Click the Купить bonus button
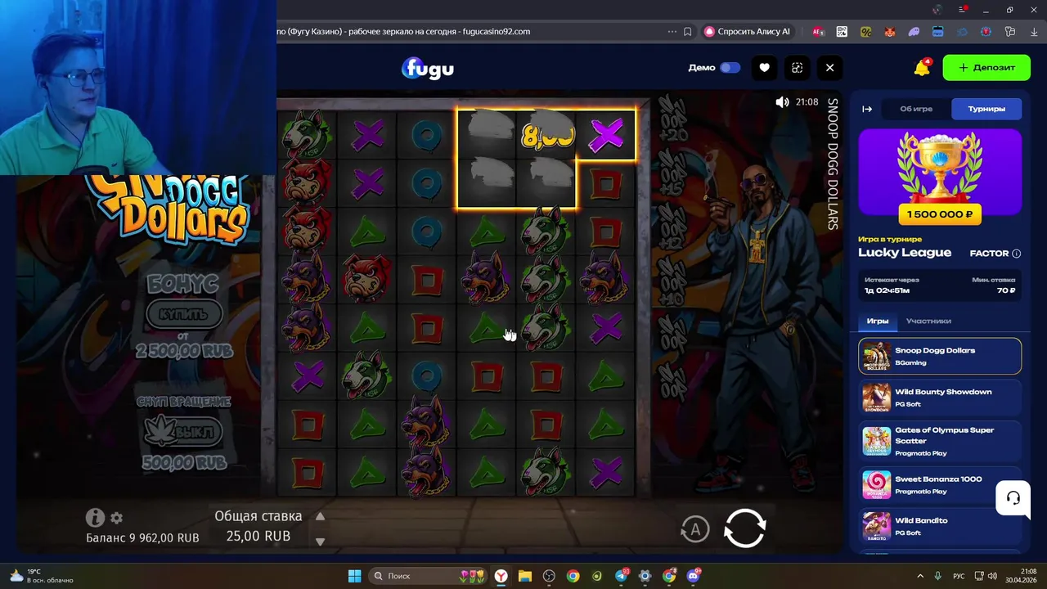Viewport: 1047px width, 589px height. (x=184, y=314)
